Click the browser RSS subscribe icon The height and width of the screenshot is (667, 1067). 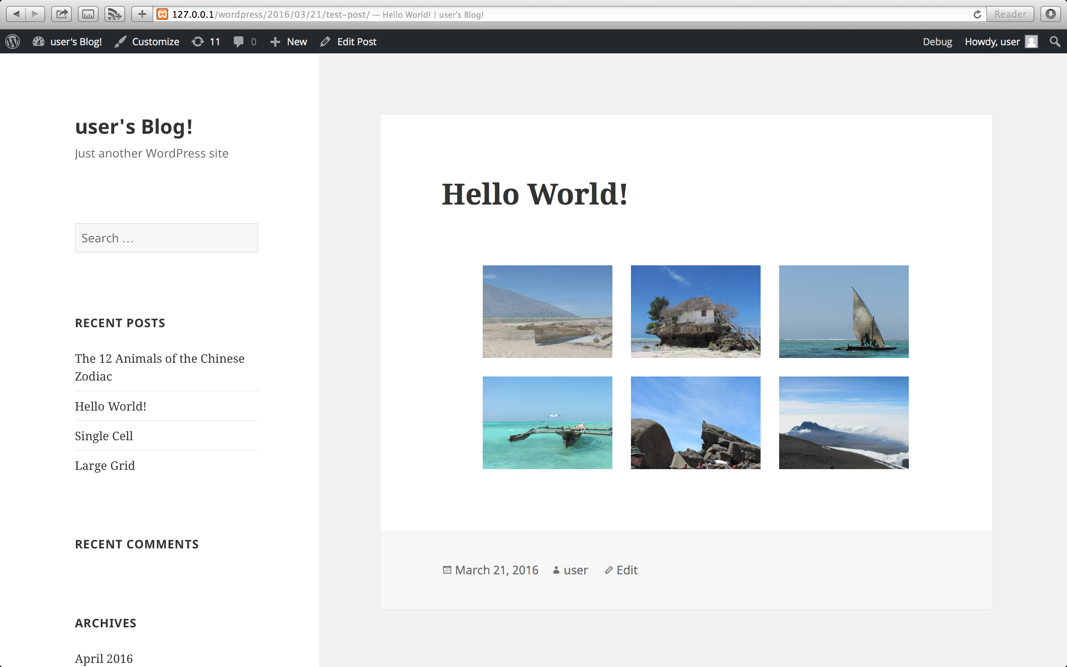click(114, 14)
